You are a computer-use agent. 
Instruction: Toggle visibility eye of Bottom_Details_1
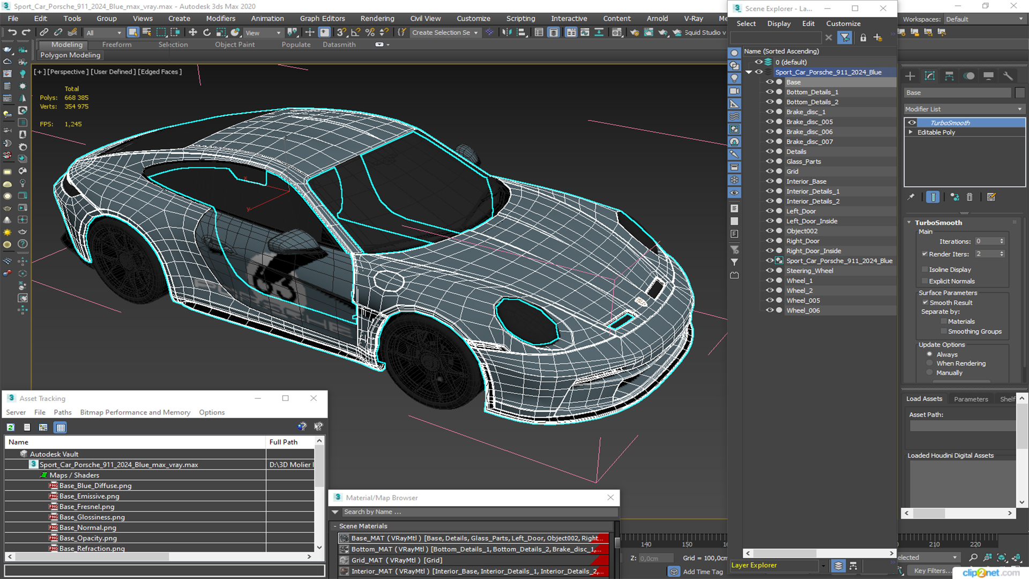[x=770, y=92]
